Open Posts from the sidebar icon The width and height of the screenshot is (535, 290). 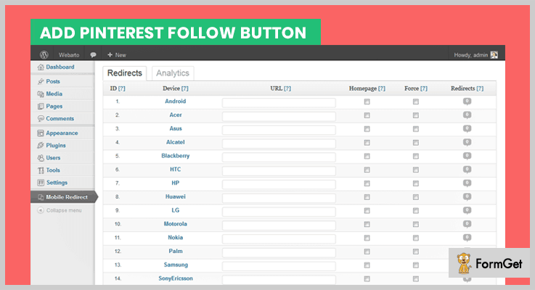(x=40, y=82)
